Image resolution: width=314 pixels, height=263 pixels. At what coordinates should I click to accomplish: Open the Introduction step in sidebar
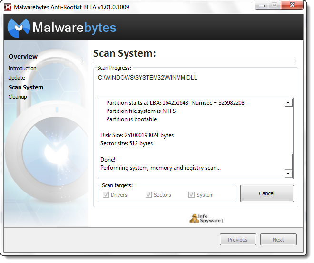[22, 69]
